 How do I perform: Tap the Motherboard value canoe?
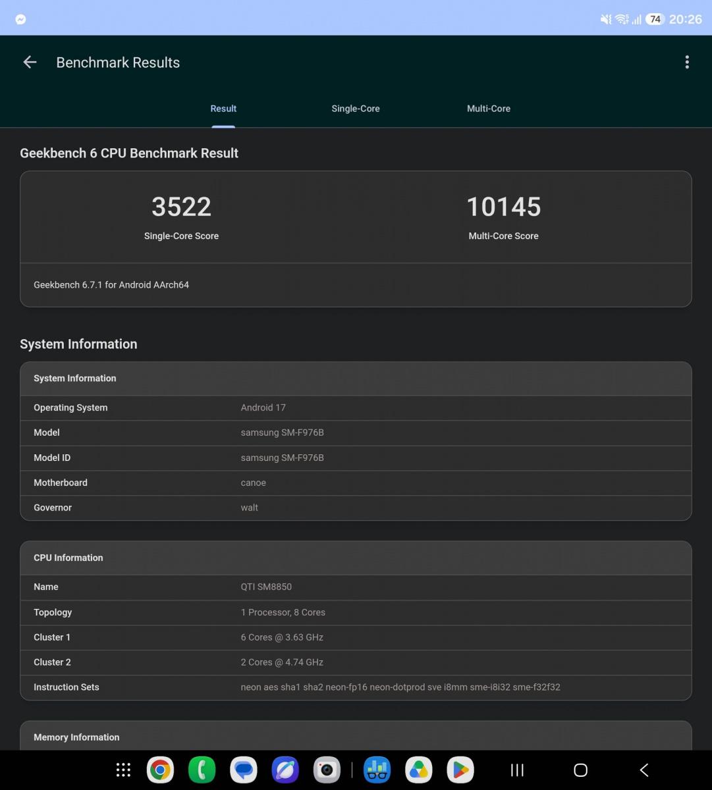254,483
